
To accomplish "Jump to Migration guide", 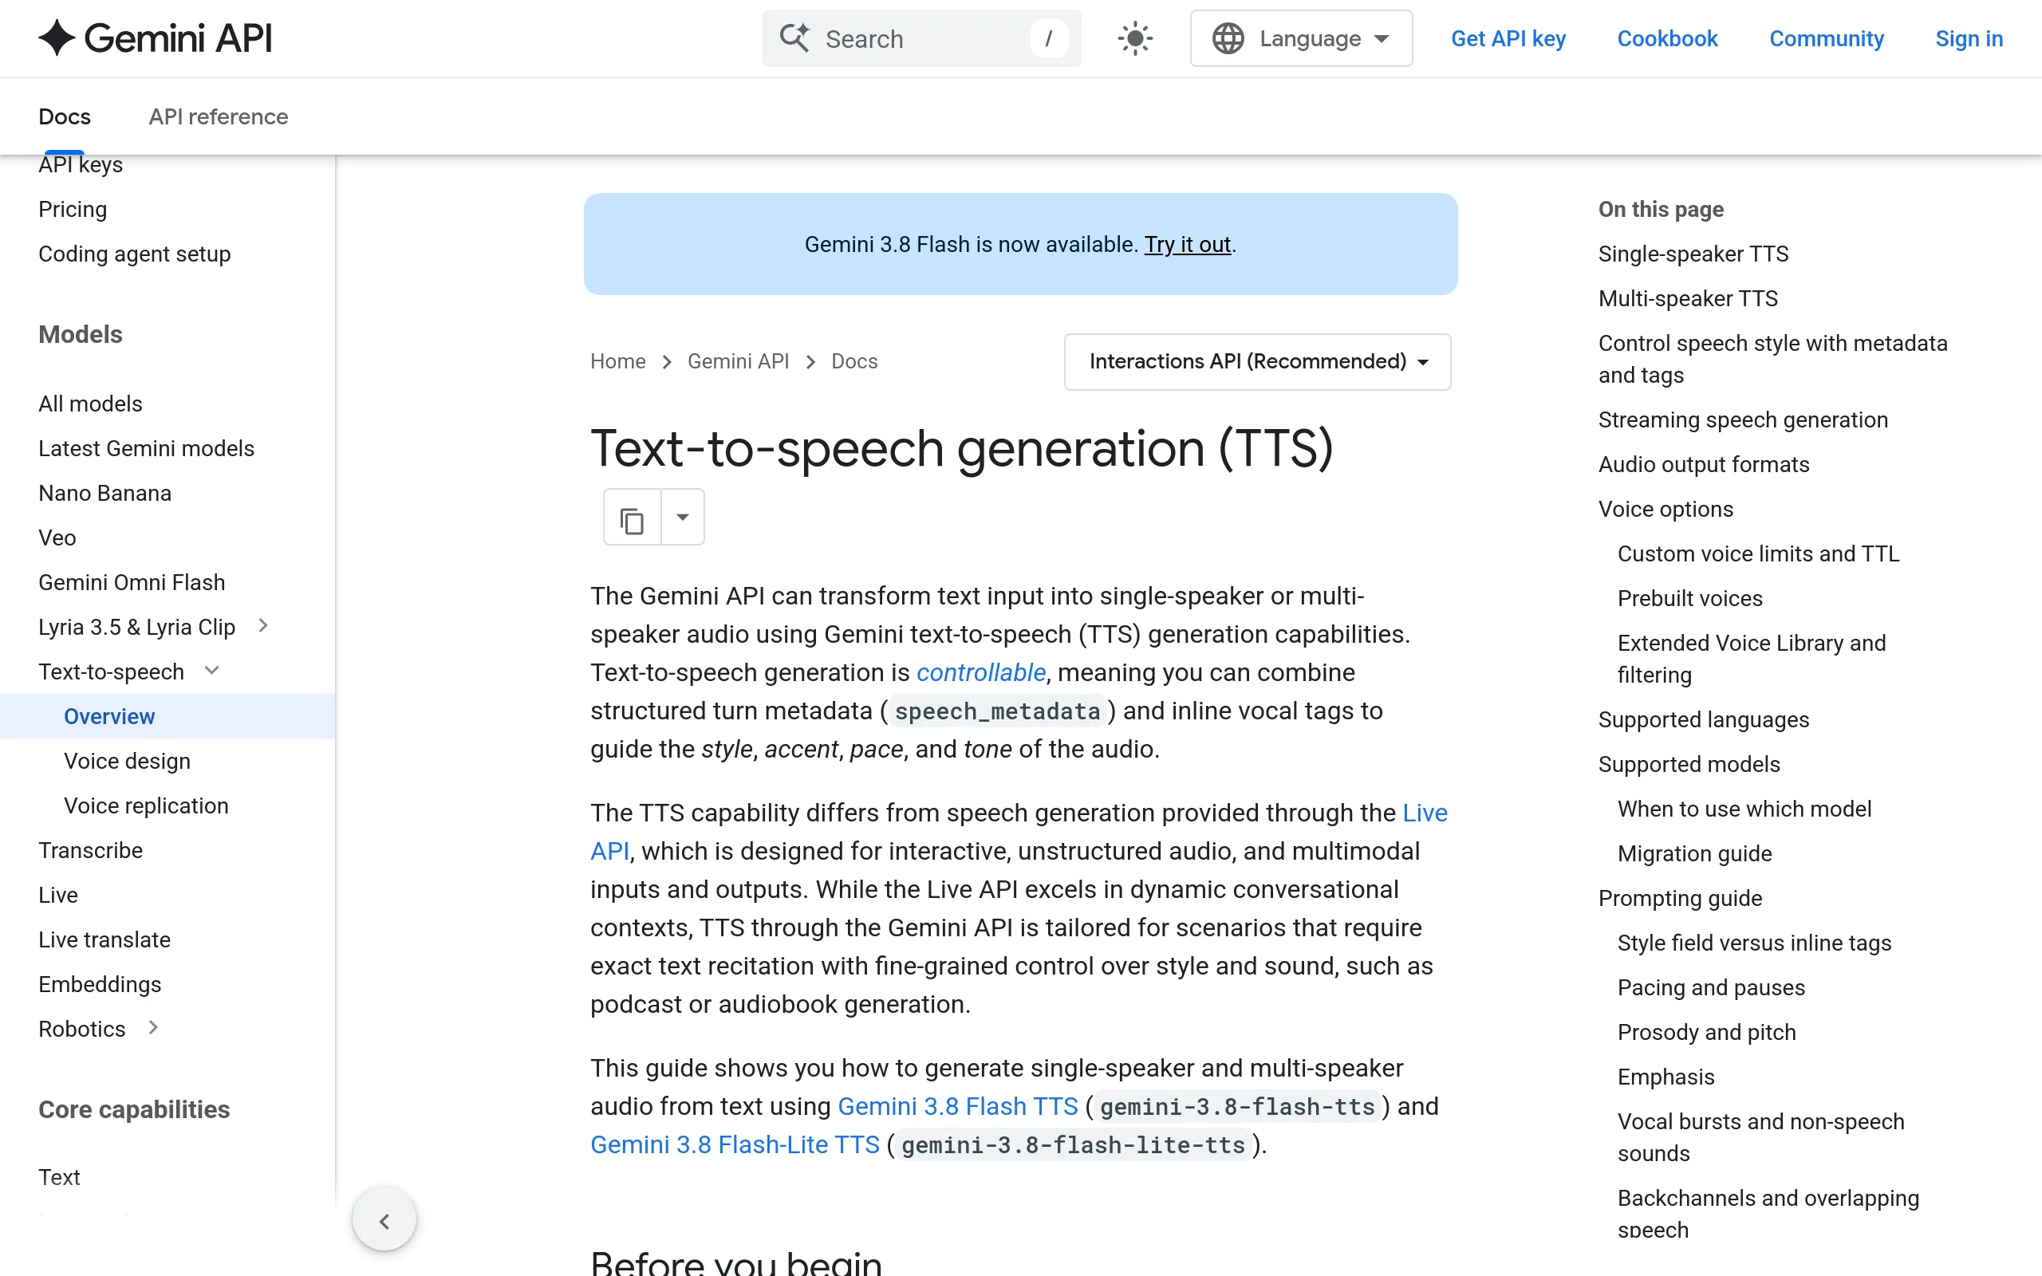I will pyautogui.click(x=1694, y=853).
